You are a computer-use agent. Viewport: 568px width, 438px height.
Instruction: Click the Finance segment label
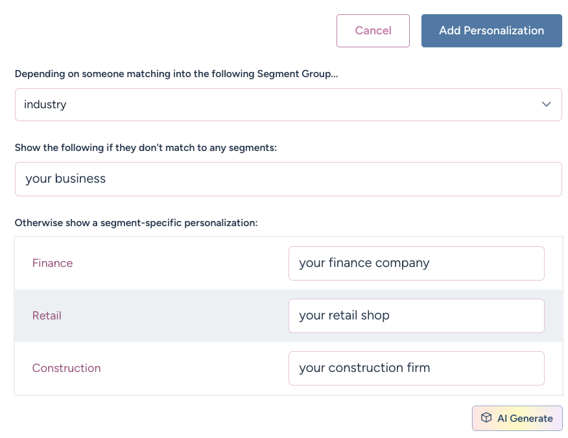[x=53, y=263]
